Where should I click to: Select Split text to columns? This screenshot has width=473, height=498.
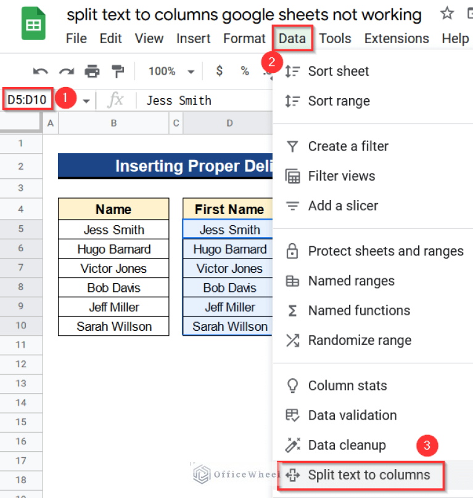pyautogui.click(x=369, y=475)
